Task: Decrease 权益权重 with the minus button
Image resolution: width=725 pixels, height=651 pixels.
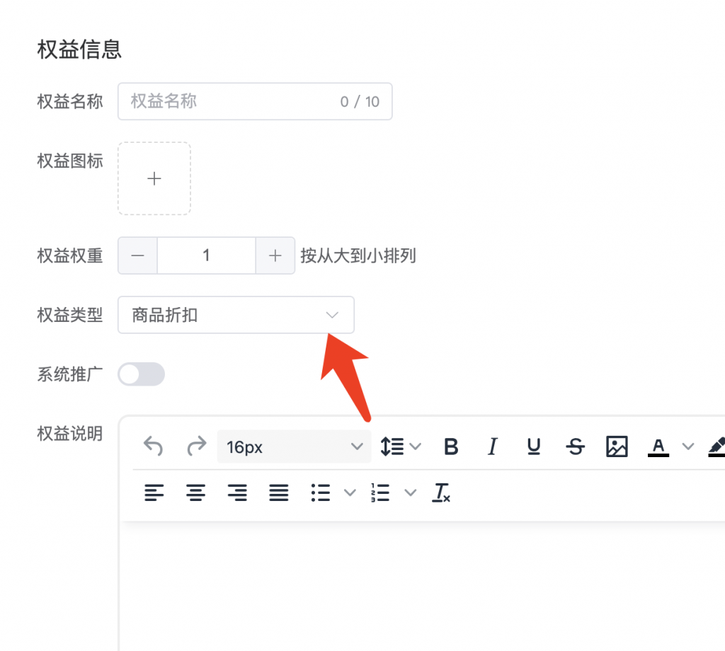Action: (138, 255)
